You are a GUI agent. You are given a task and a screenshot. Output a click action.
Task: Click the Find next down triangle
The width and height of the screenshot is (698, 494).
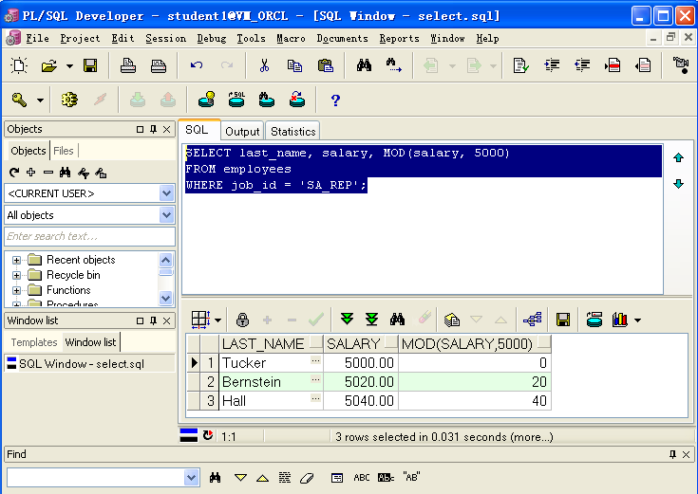[240, 478]
